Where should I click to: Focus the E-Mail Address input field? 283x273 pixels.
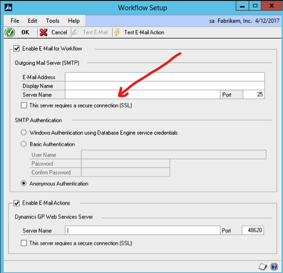click(x=165, y=77)
